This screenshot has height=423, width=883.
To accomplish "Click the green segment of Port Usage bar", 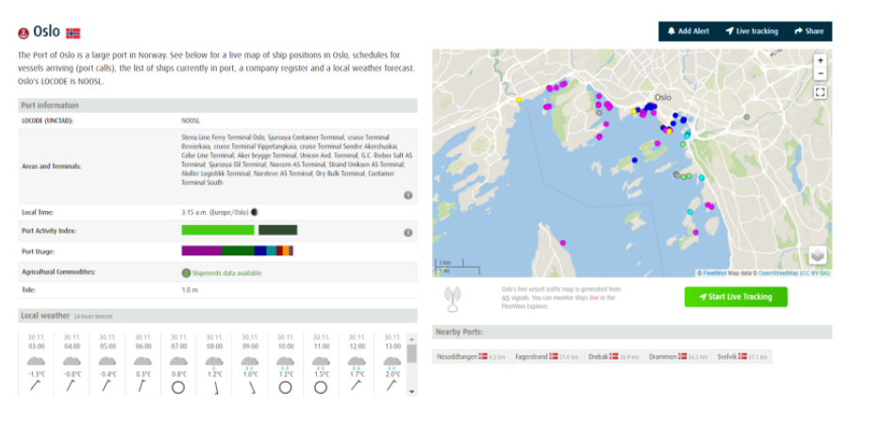I will point(239,251).
